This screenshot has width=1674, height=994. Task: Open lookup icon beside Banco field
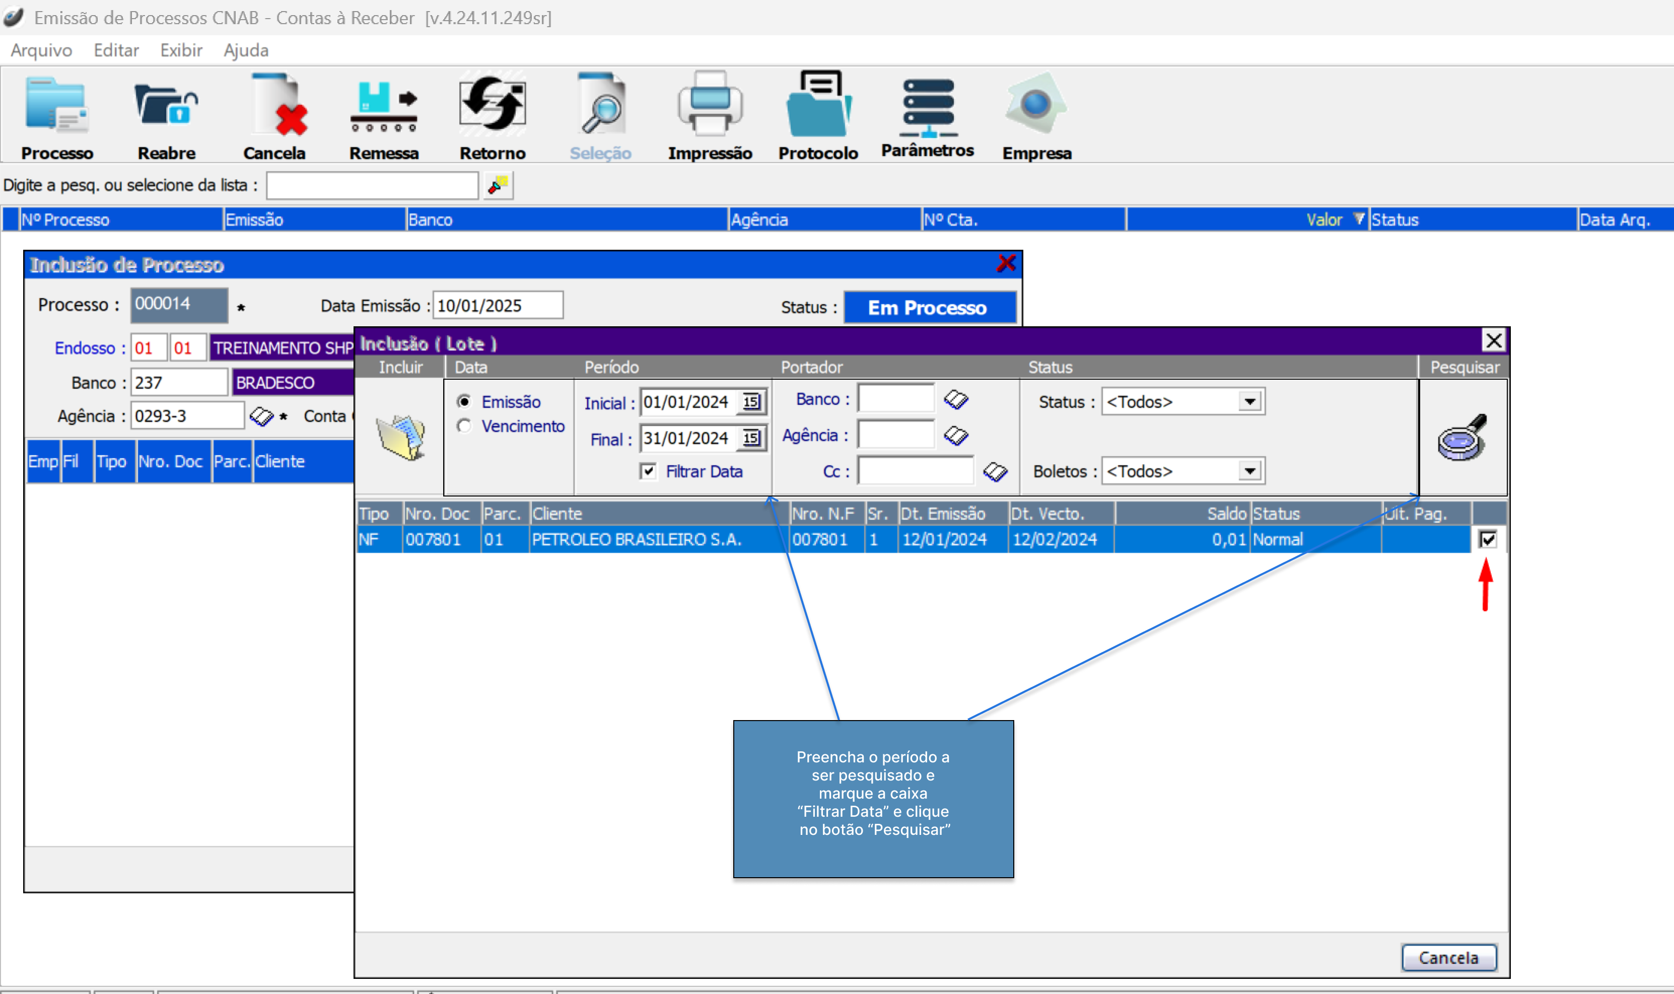pyautogui.click(x=955, y=400)
